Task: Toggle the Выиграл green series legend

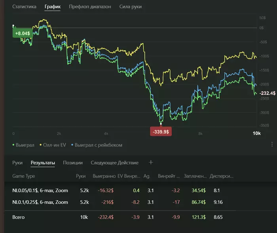Action: point(23,145)
